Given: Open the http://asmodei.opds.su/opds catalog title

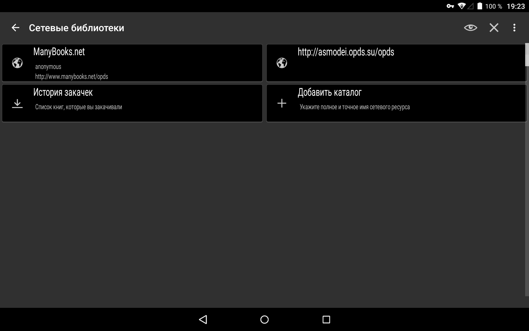Looking at the screenshot, I should coord(346,52).
